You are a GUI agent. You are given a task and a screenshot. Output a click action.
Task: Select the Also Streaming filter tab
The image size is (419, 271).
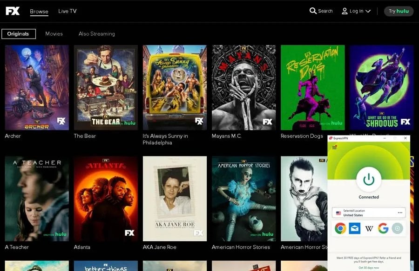(97, 34)
